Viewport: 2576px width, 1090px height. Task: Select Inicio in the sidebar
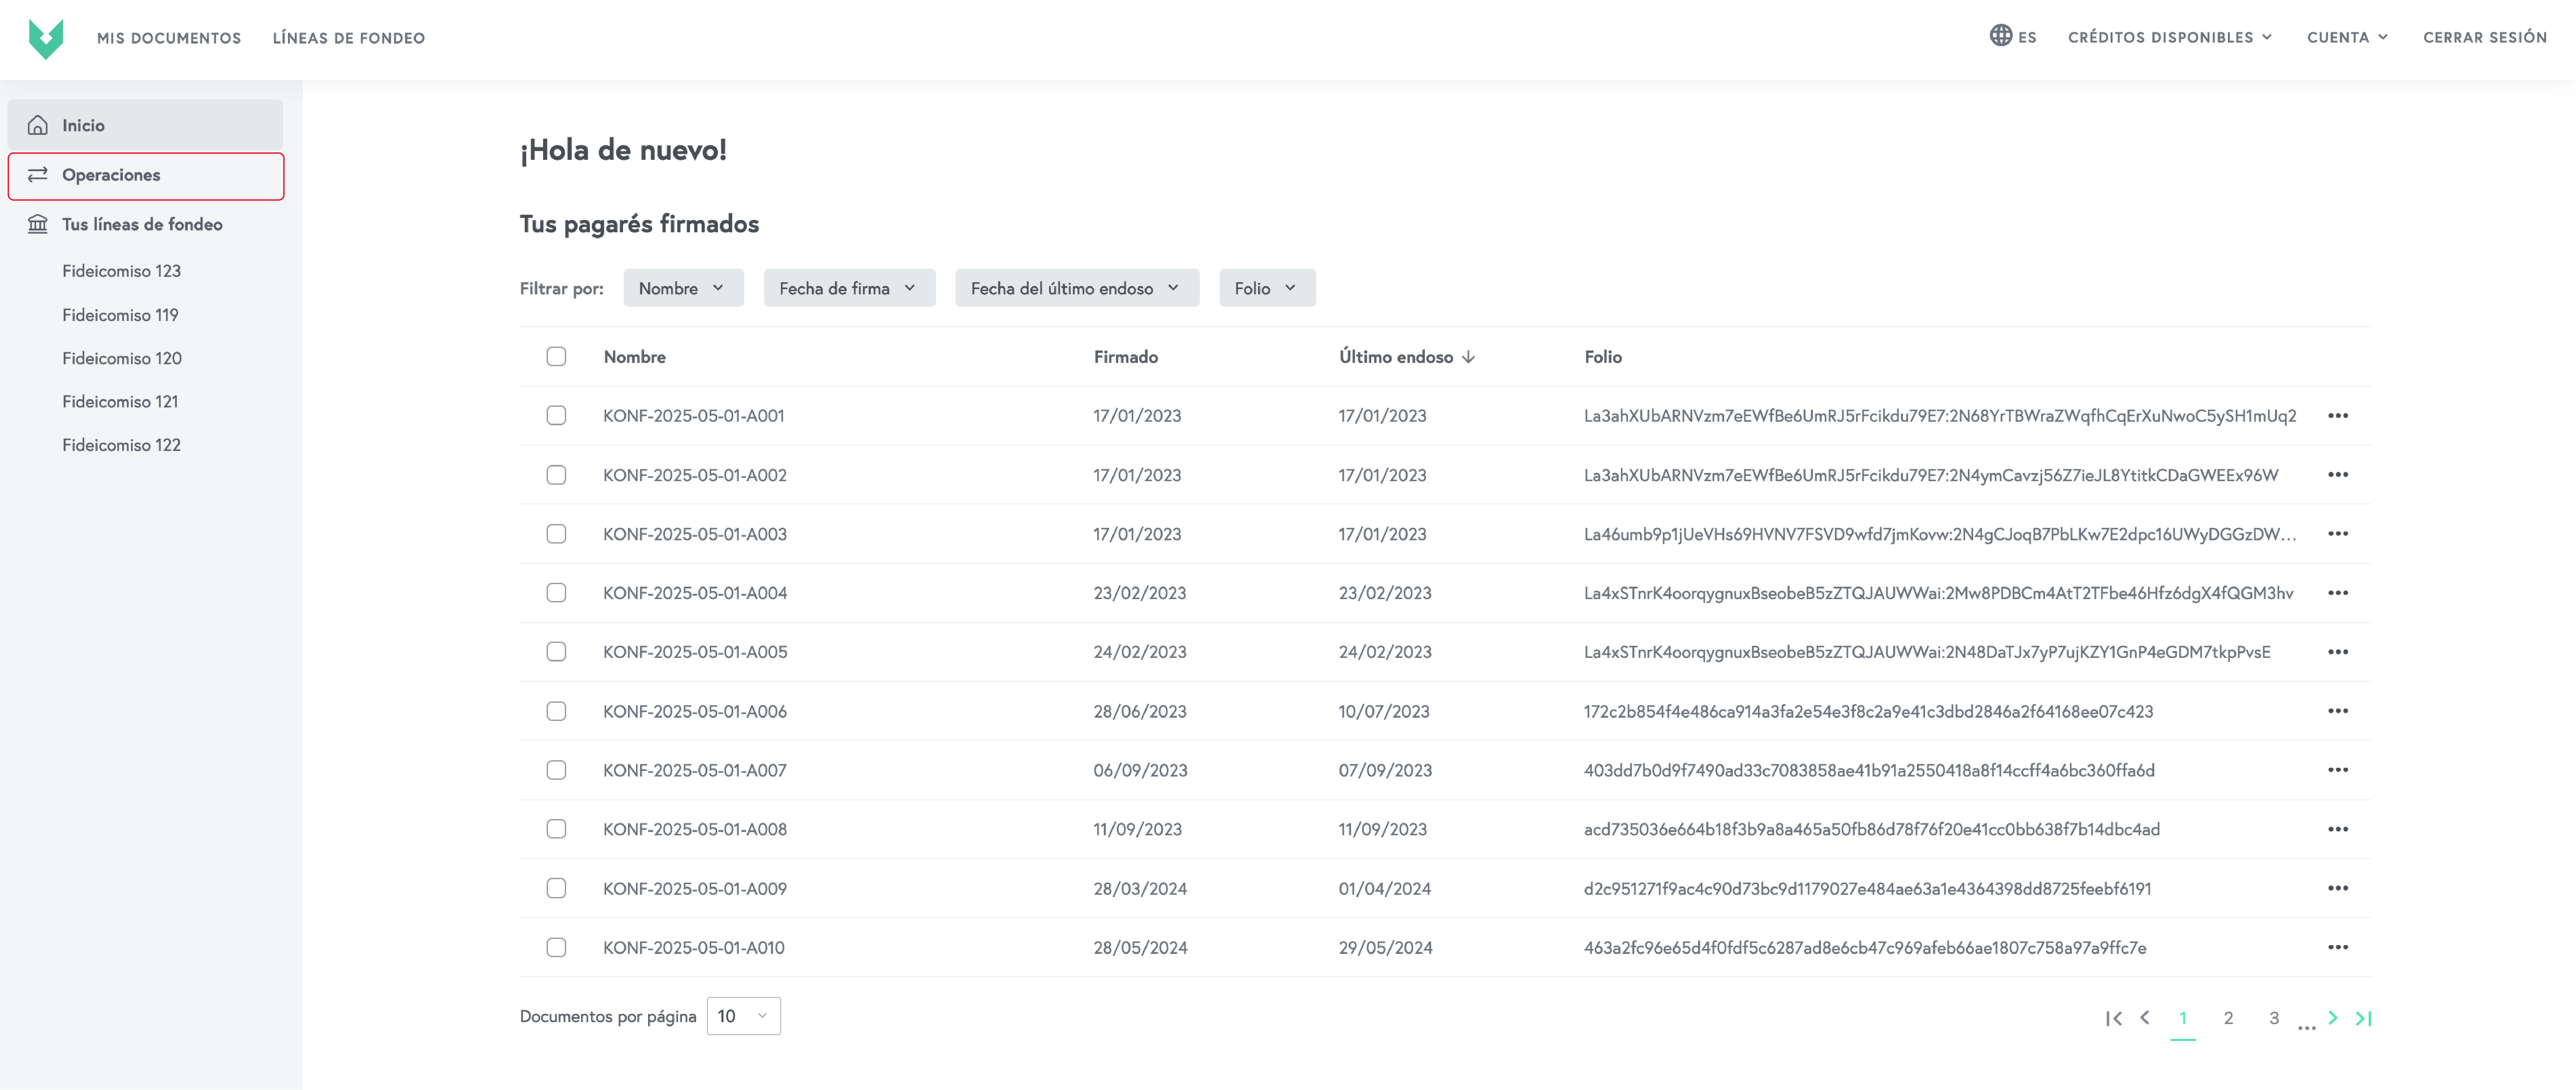[145, 125]
